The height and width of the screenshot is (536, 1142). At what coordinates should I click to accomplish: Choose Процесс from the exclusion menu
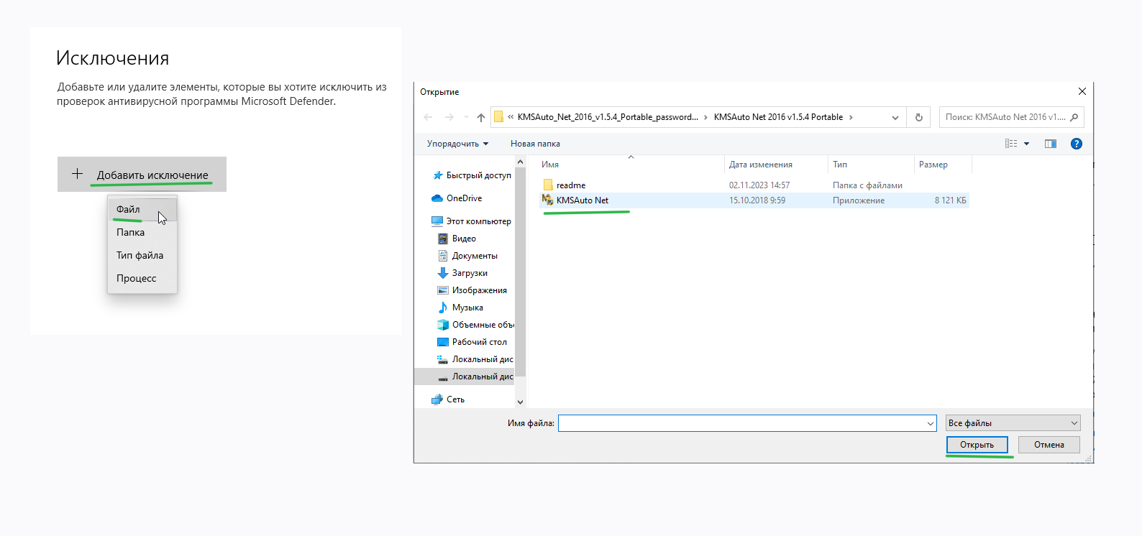(142, 278)
